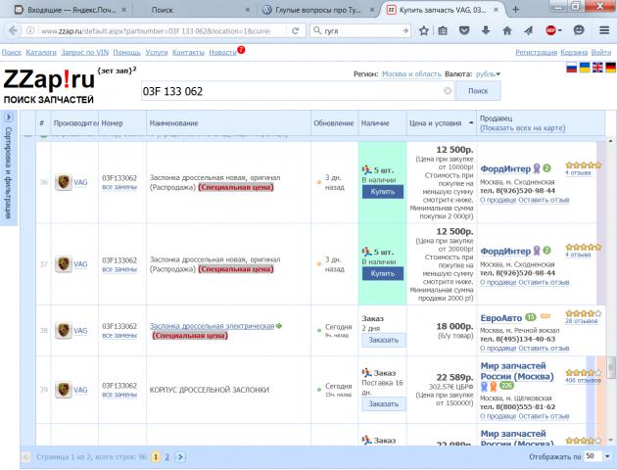Open the Войти login link
This screenshot has height=470, width=617.
click(x=601, y=52)
